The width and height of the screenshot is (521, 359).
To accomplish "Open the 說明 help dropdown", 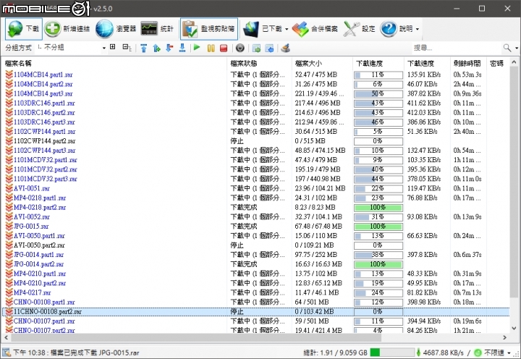I will [x=417, y=30].
